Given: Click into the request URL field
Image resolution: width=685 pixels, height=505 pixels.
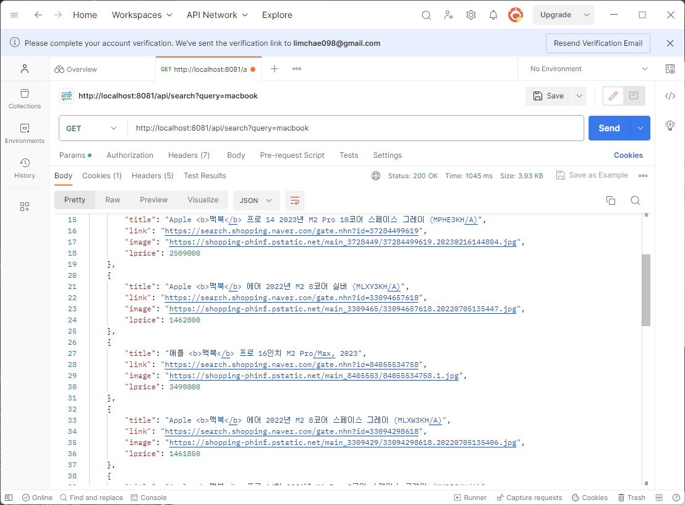Looking at the screenshot, I should (355, 128).
